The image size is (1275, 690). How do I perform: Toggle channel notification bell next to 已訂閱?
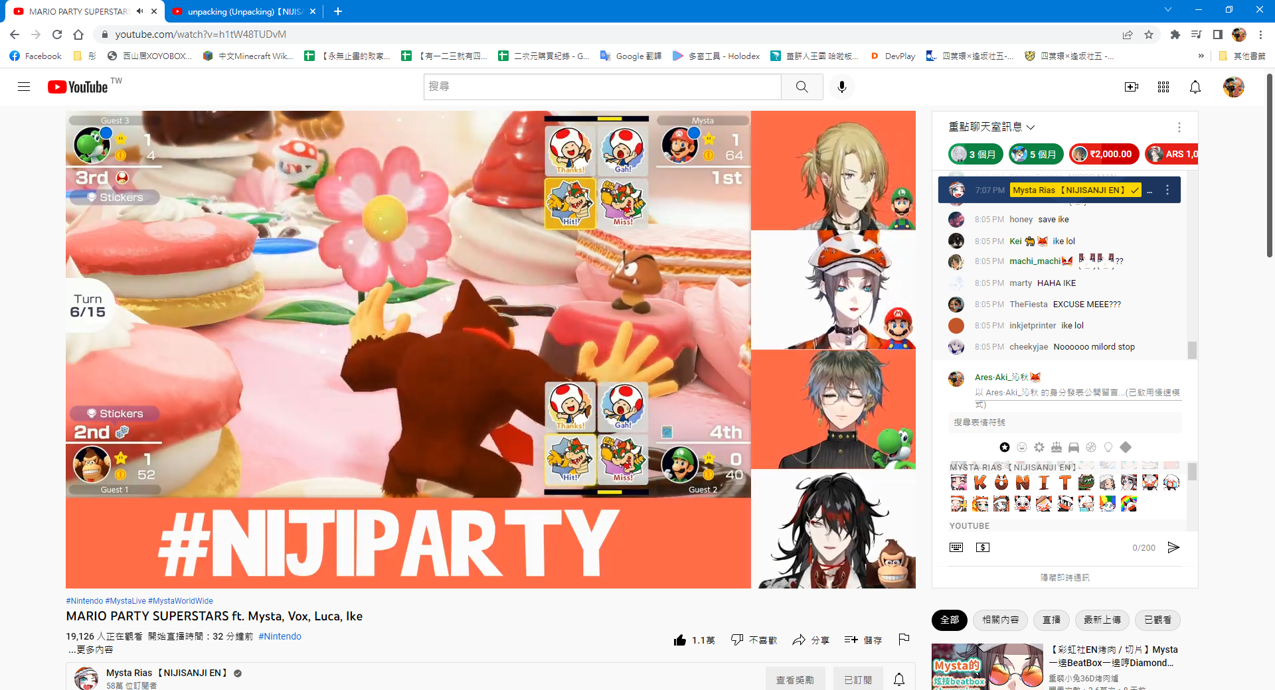click(x=899, y=679)
